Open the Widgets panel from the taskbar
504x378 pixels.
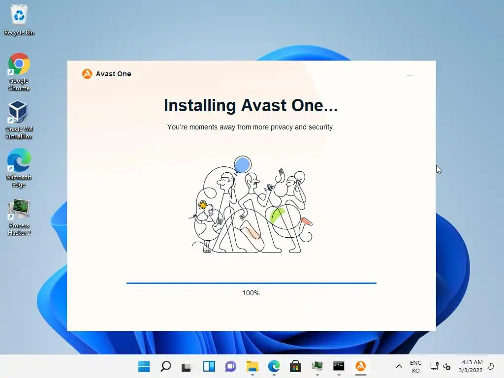click(x=209, y=366)
